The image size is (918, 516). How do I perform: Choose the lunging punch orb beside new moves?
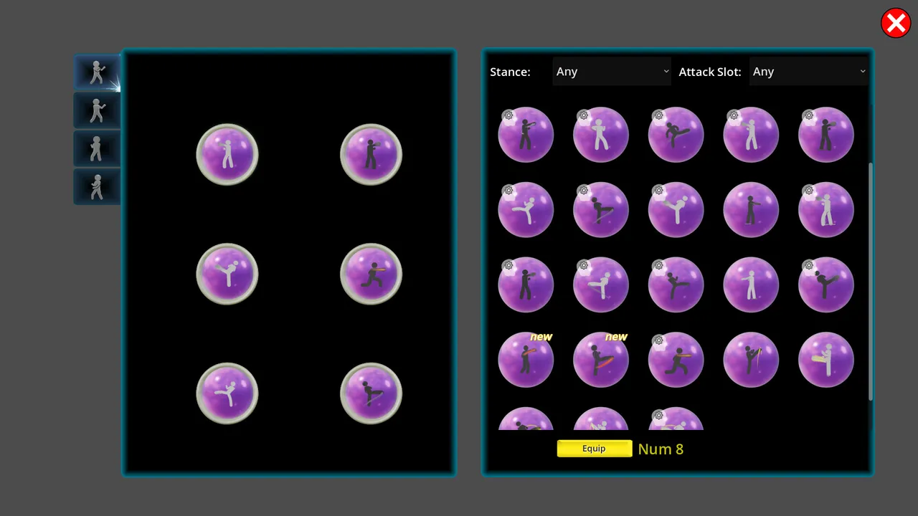tap(676, 359)
